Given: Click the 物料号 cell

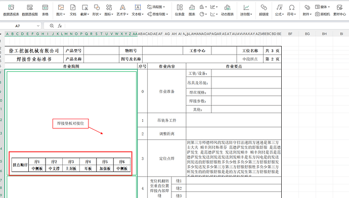Looking at the screenshot, I should tap(131, 51).
